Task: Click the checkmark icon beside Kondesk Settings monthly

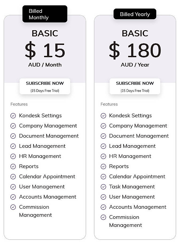Action: pos(13,116)
